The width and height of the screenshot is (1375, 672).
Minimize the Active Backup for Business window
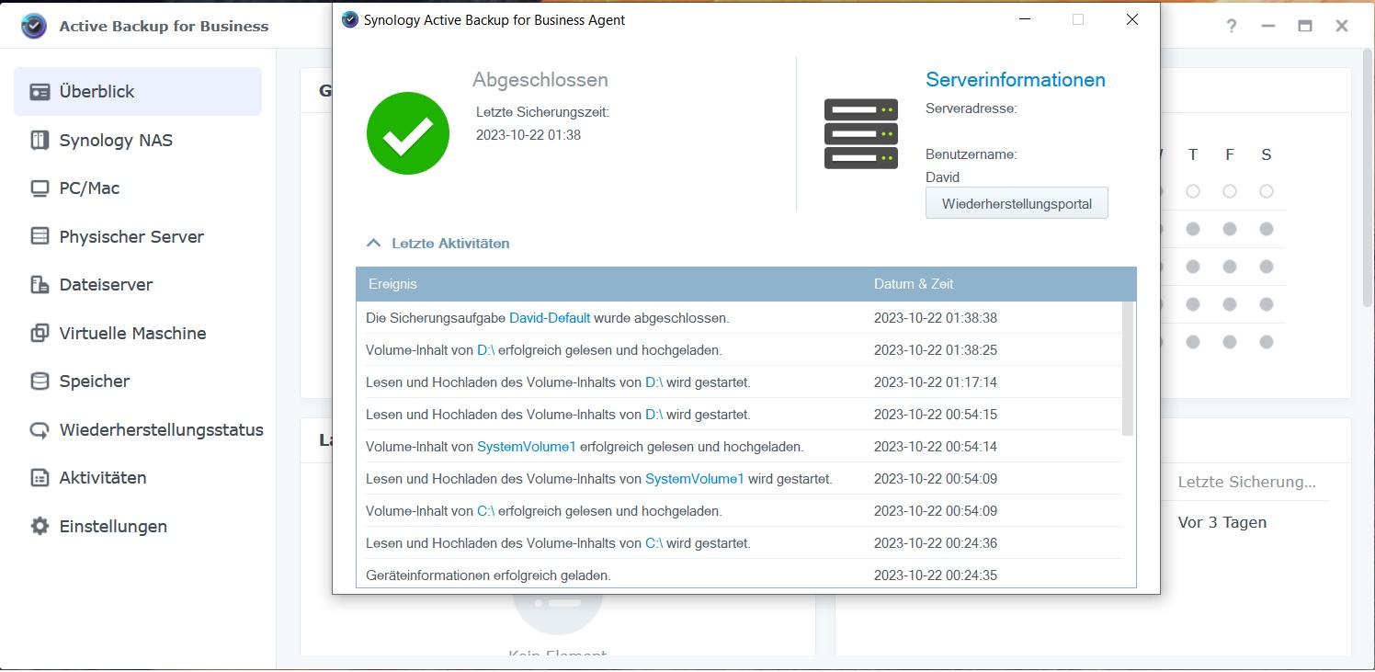1268,26
